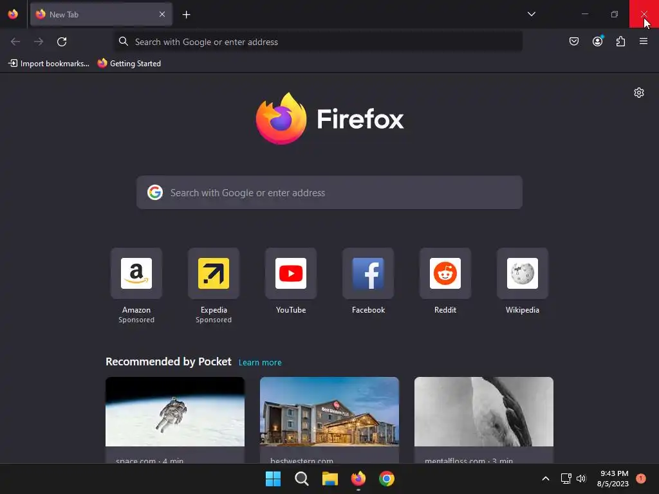Open a new tab with plus button
The image size is (659, 494).
click(x=187, y=15)
